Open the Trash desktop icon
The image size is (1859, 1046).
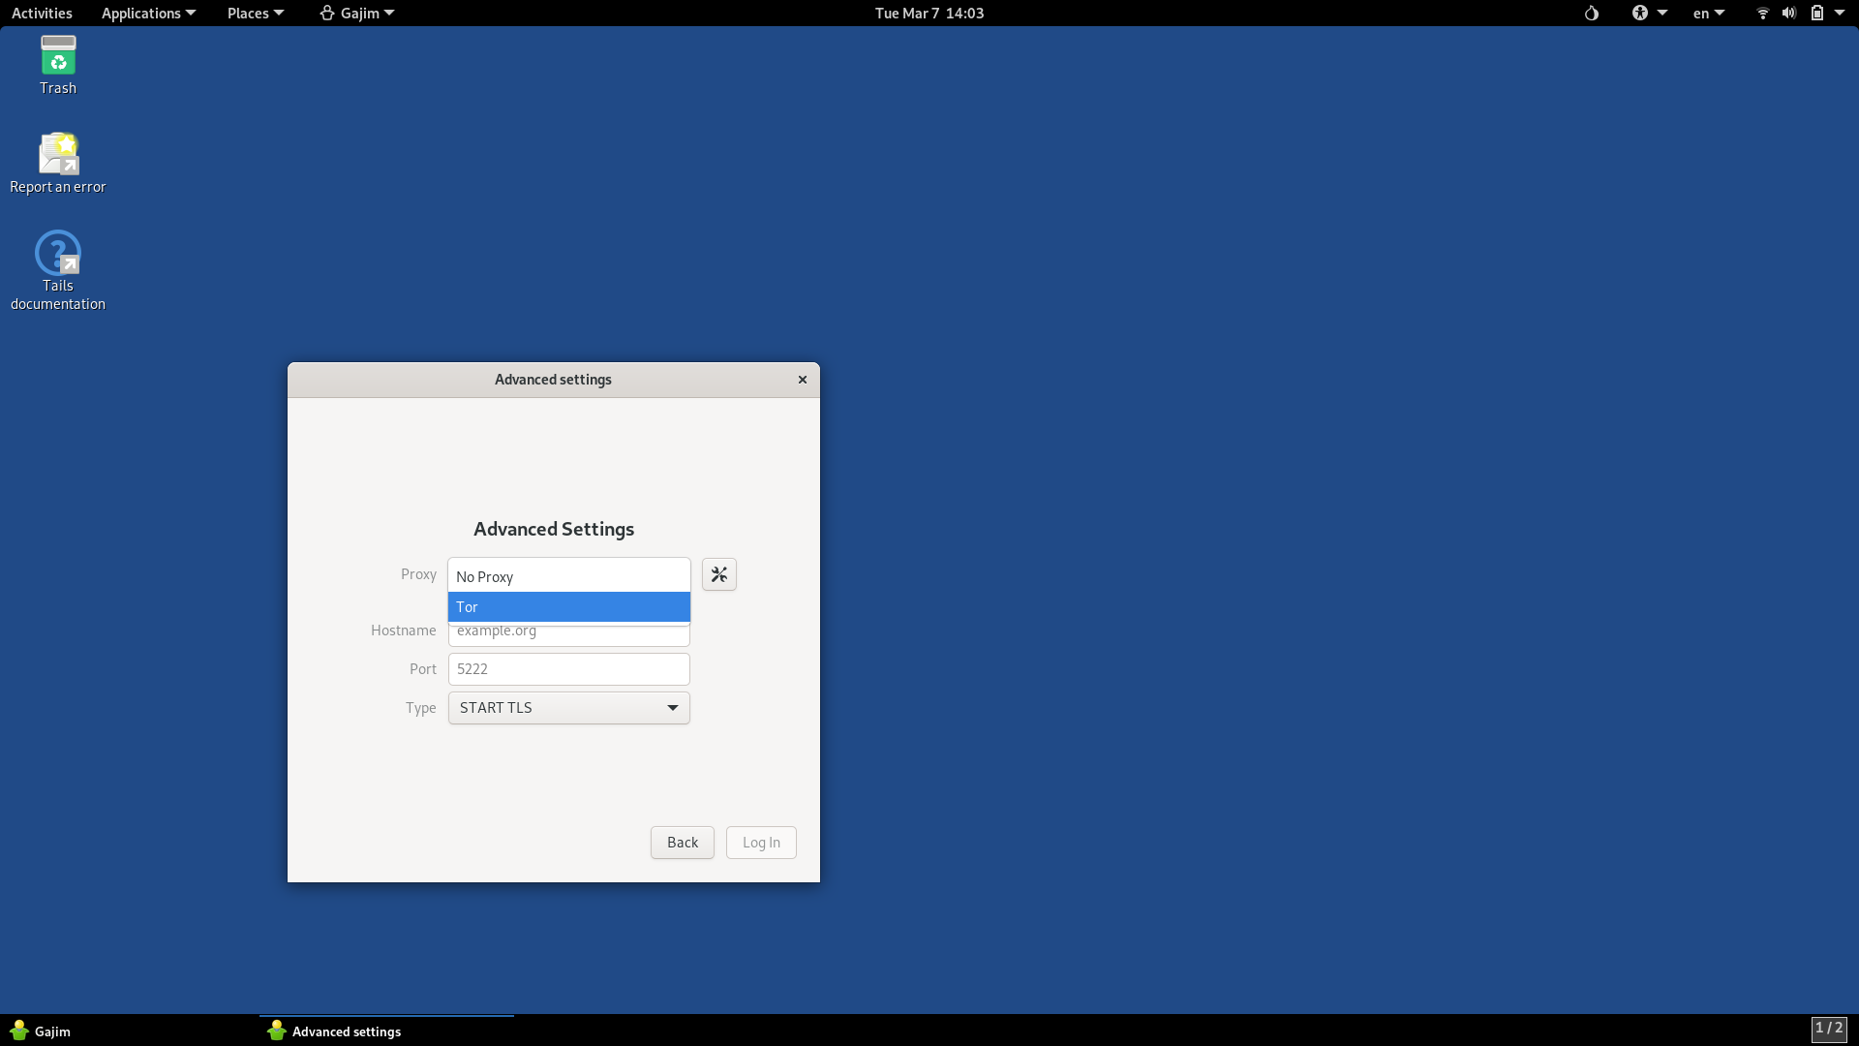[x=58, y=57]
